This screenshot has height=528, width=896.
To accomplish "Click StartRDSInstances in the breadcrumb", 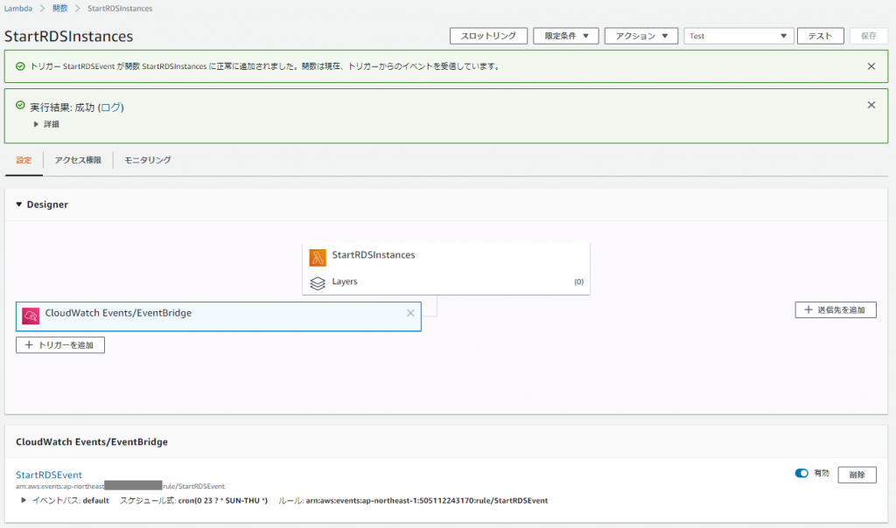I will coord(120,9).
